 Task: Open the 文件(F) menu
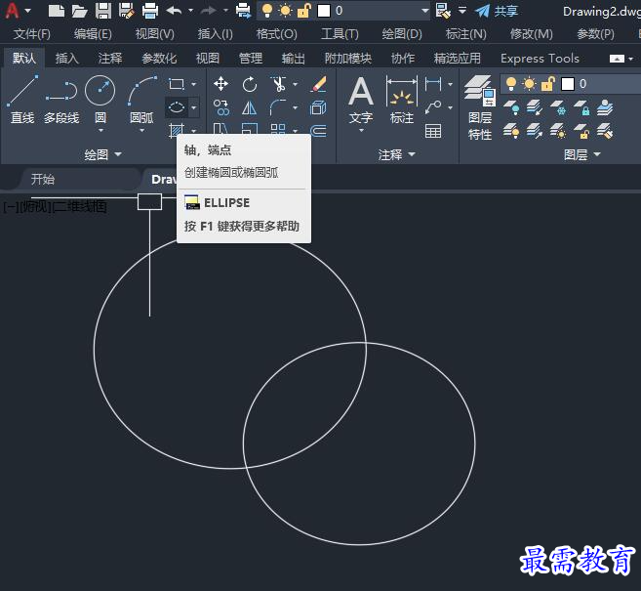(x=32, y=33)
